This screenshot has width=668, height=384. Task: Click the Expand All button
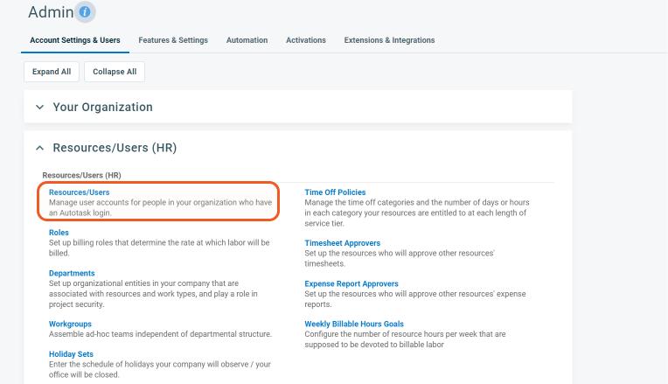[52, 72]
